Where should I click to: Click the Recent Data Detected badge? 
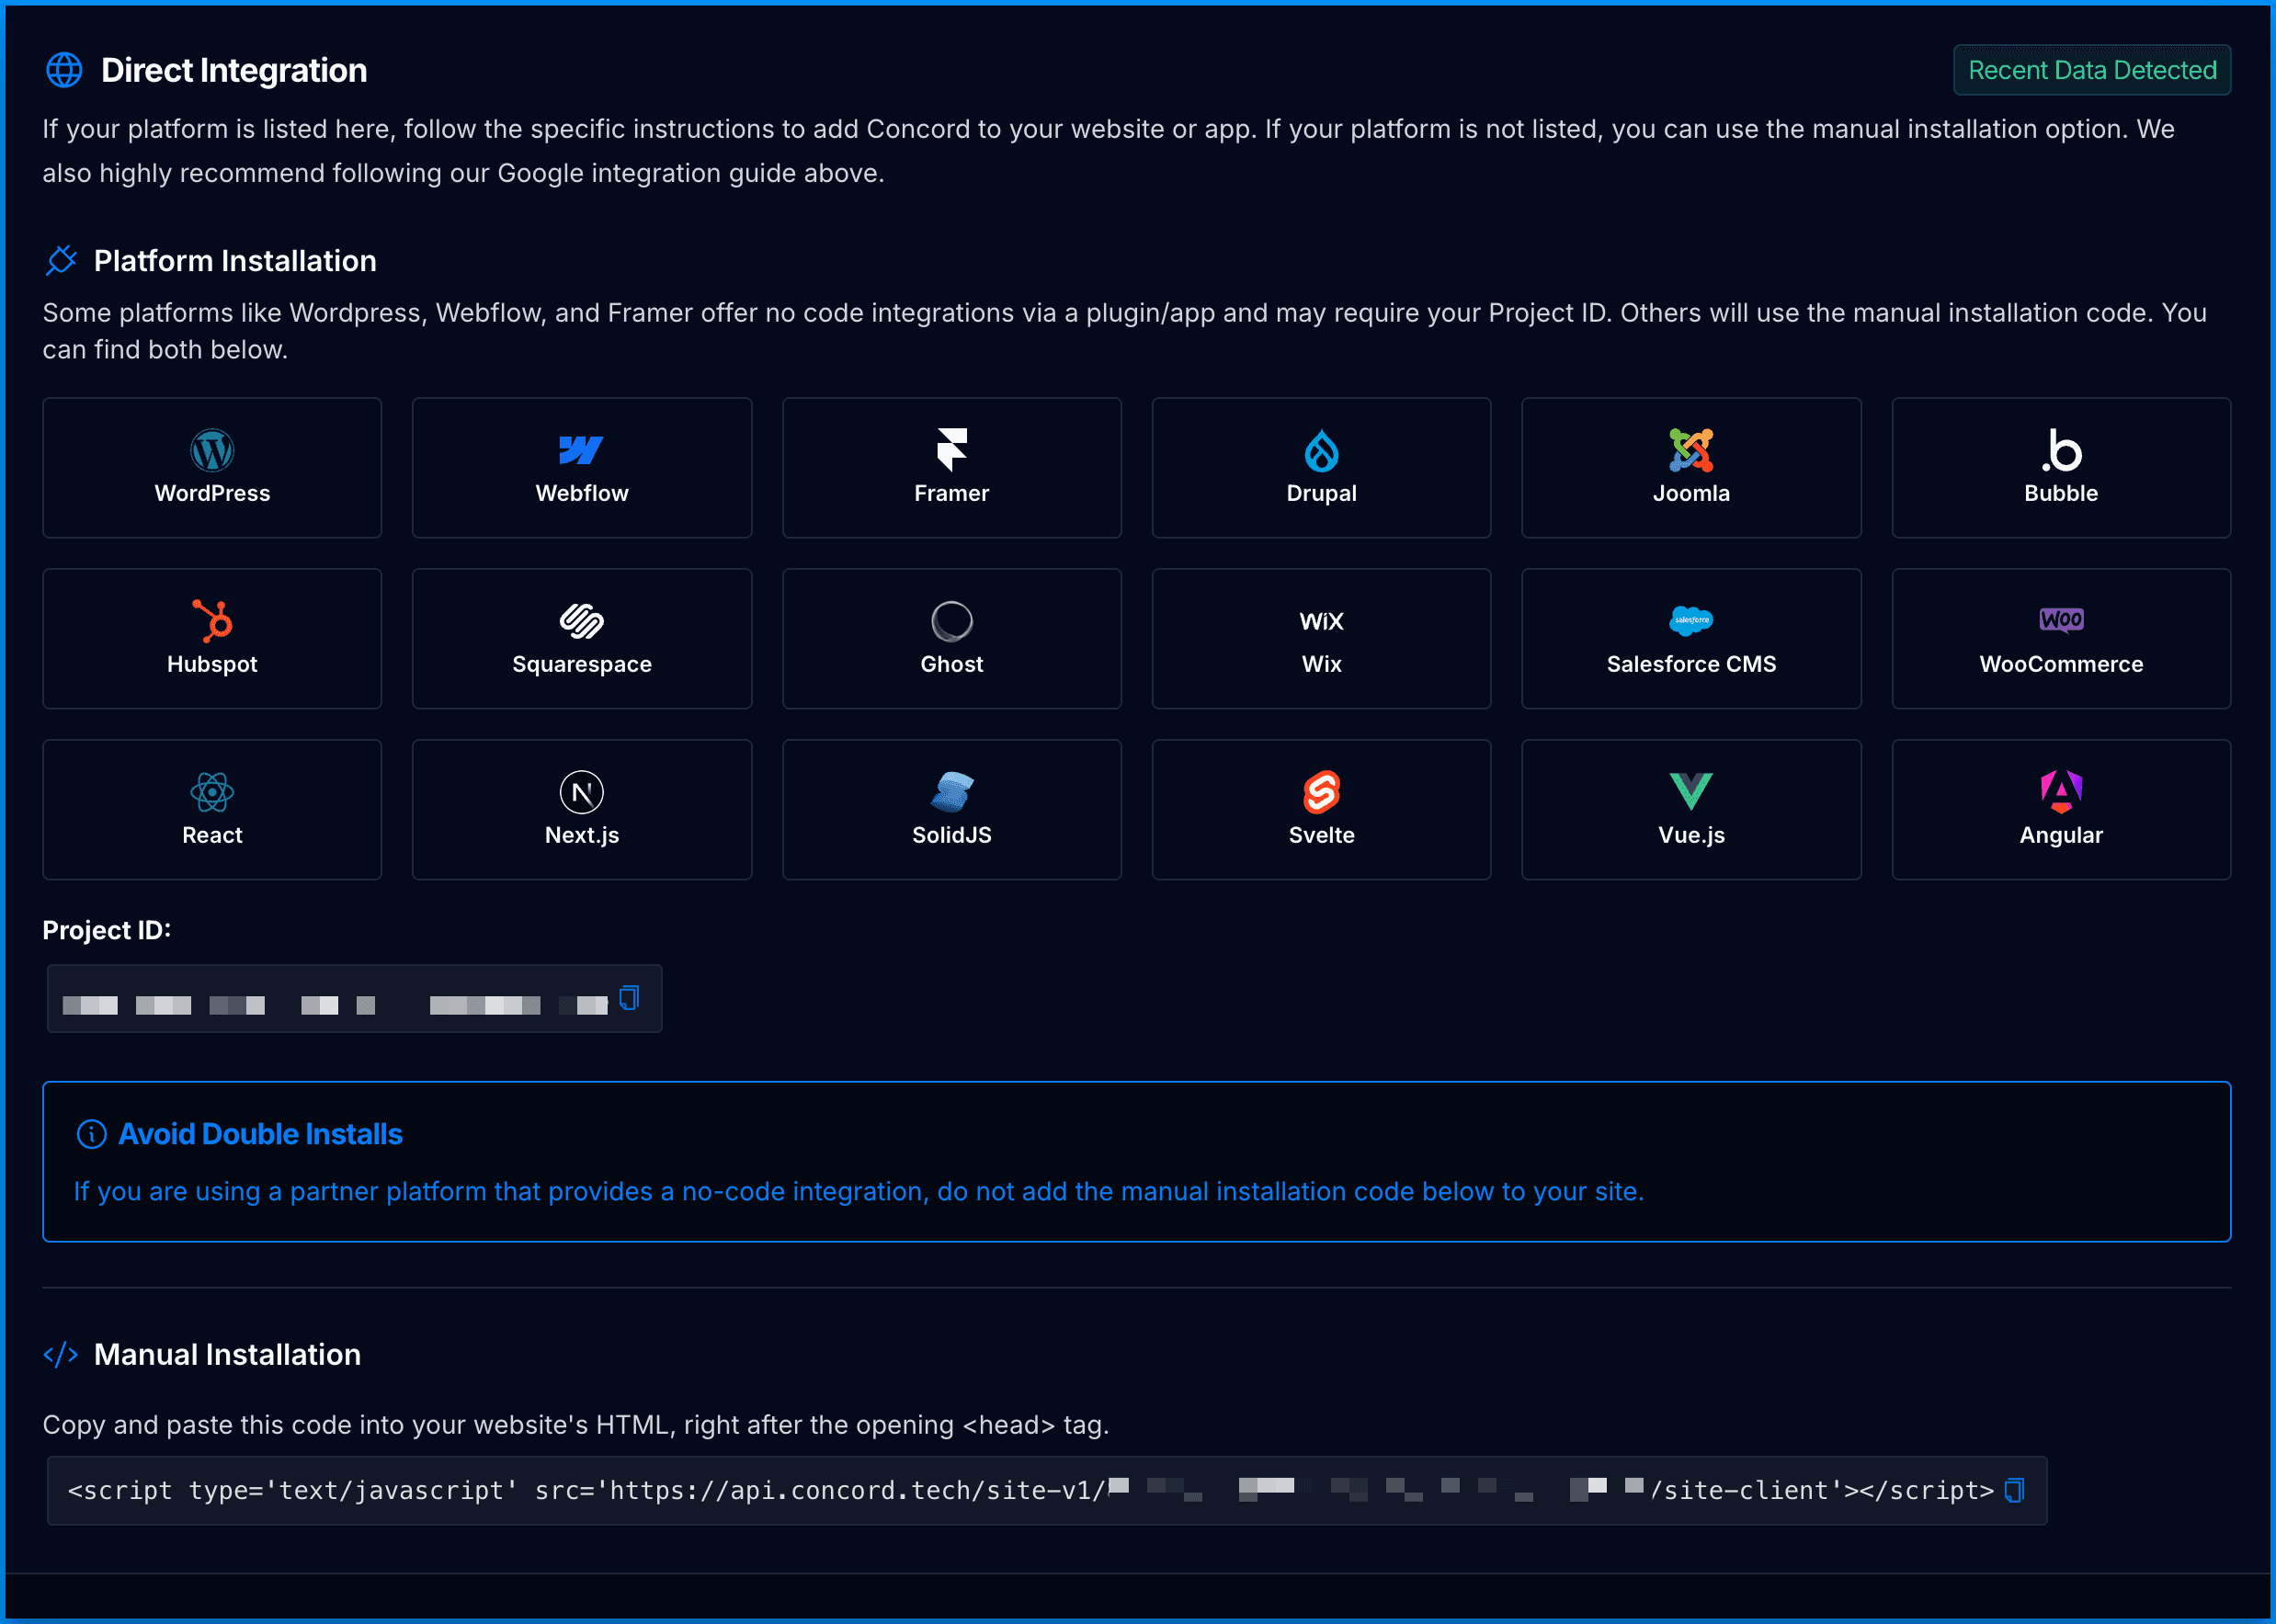tap(2092, 70)
